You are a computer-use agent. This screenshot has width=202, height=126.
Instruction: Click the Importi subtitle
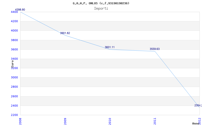coord(101,8)
